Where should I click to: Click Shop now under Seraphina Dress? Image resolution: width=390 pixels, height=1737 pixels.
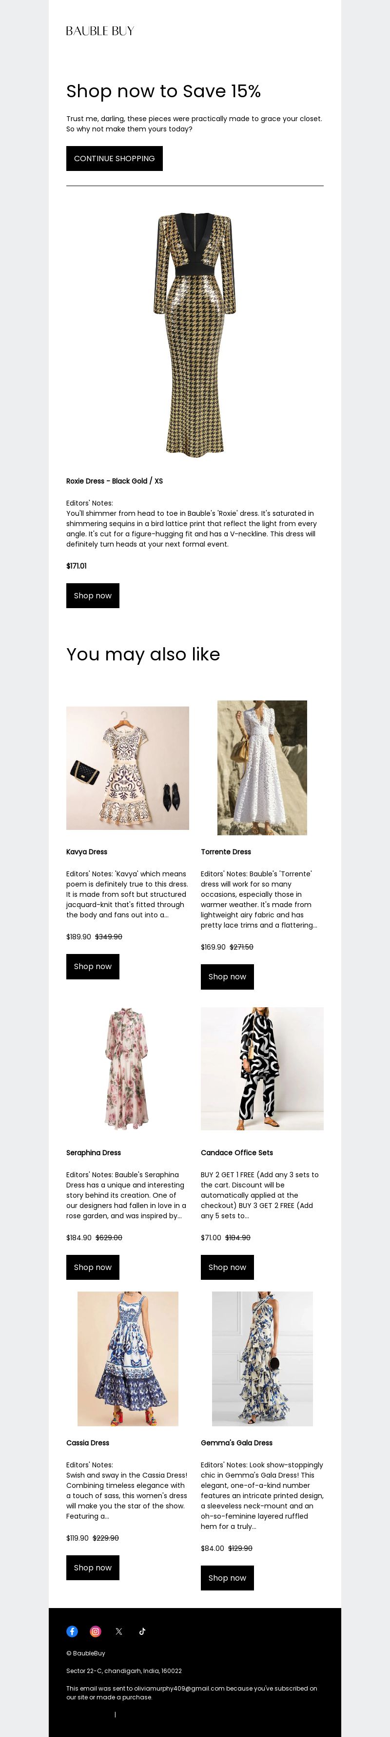click(x=93, y=1267)
